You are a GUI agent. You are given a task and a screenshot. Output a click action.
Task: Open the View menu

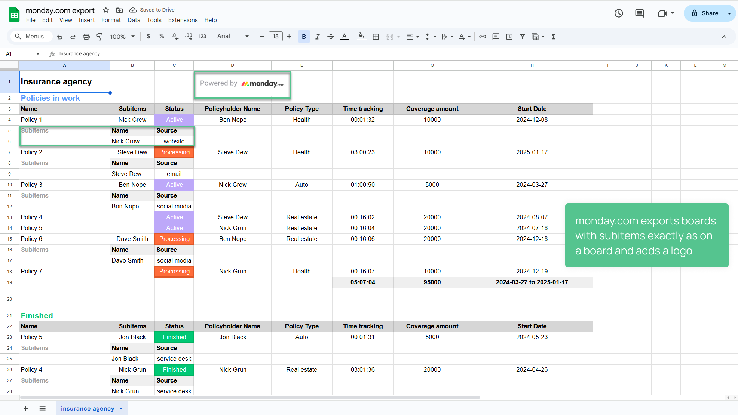66,20
